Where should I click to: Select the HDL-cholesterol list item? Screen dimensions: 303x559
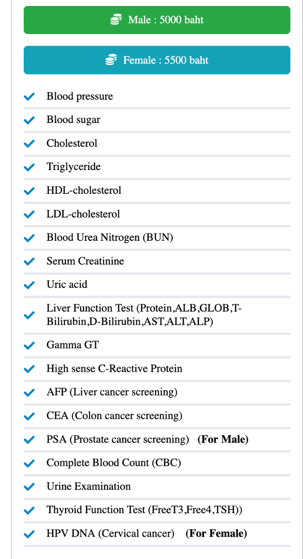pos(84,191)
